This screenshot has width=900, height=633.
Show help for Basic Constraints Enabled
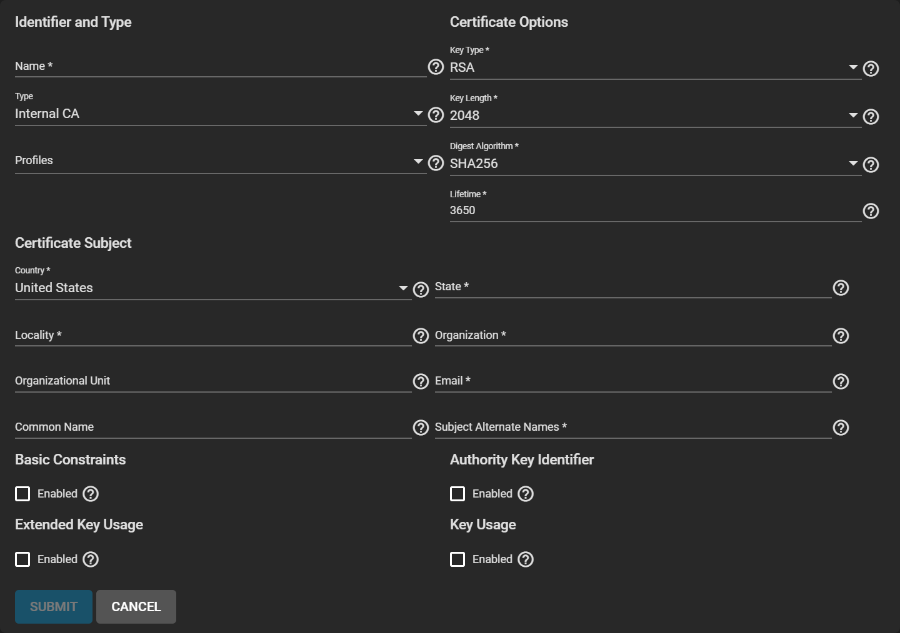tap(91, 494)
